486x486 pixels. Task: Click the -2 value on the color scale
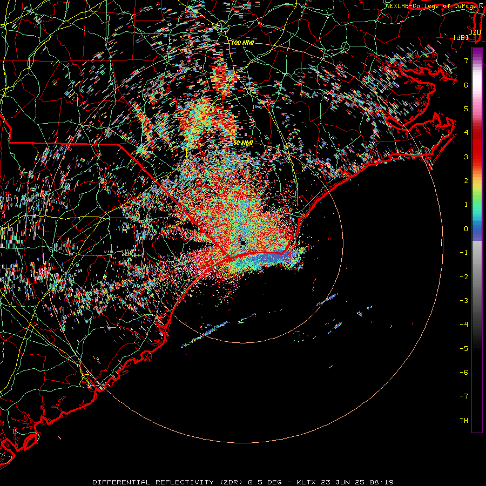pos(464,277)
